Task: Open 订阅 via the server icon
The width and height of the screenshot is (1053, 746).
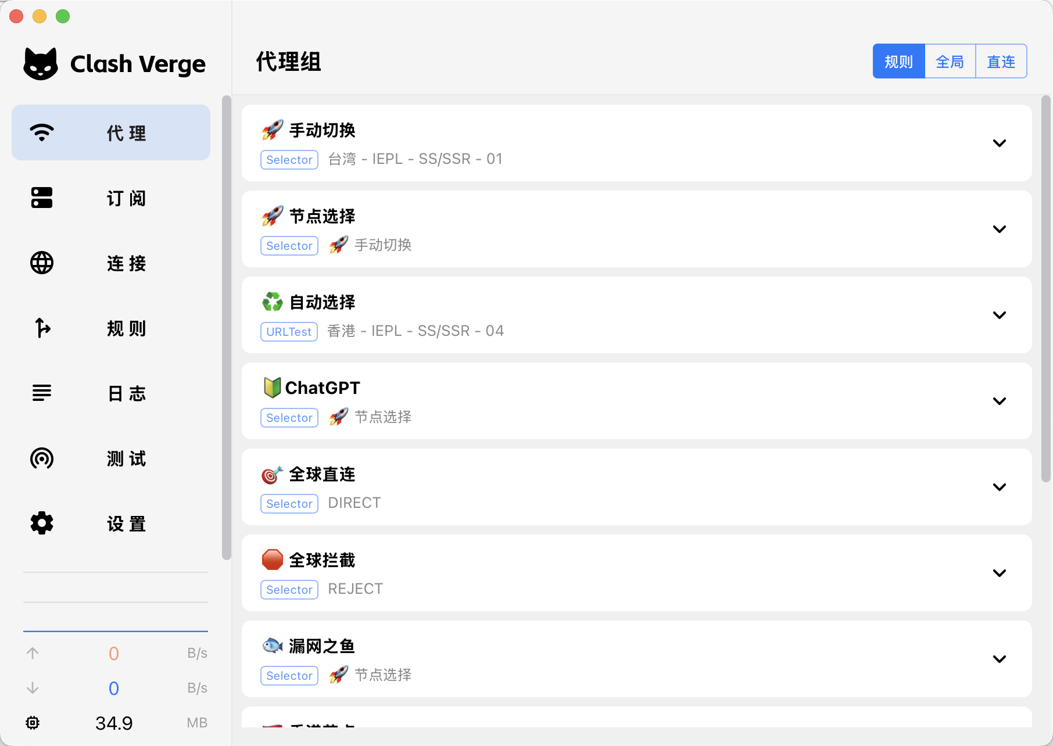Action: click(x=42, y=198)
